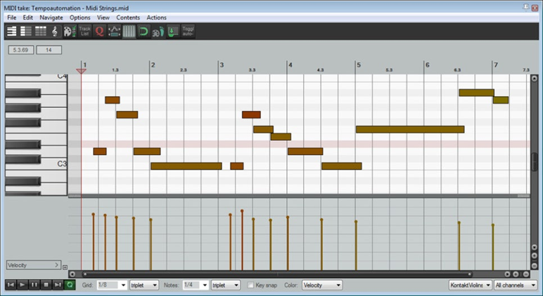
Task: Start playback with the Play button
Action: click(x=23, y=285)
